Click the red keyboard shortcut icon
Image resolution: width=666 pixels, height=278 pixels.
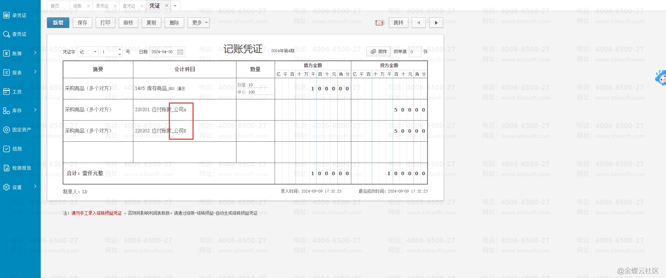pyautogui.click(x=379, y=23)
